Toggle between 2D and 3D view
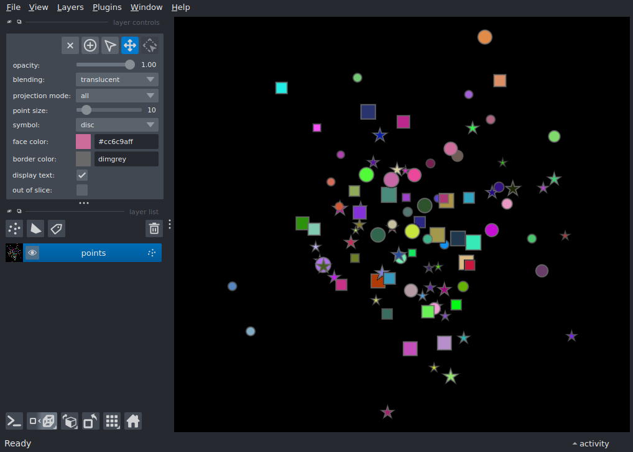This screenshot has height=452, width=633. 42,421
